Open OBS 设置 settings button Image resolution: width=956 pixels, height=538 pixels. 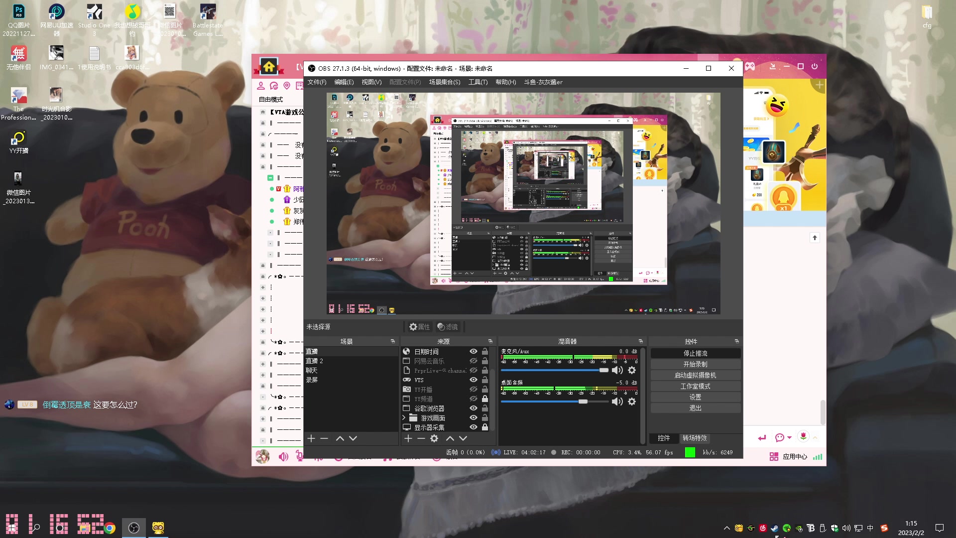696,397
